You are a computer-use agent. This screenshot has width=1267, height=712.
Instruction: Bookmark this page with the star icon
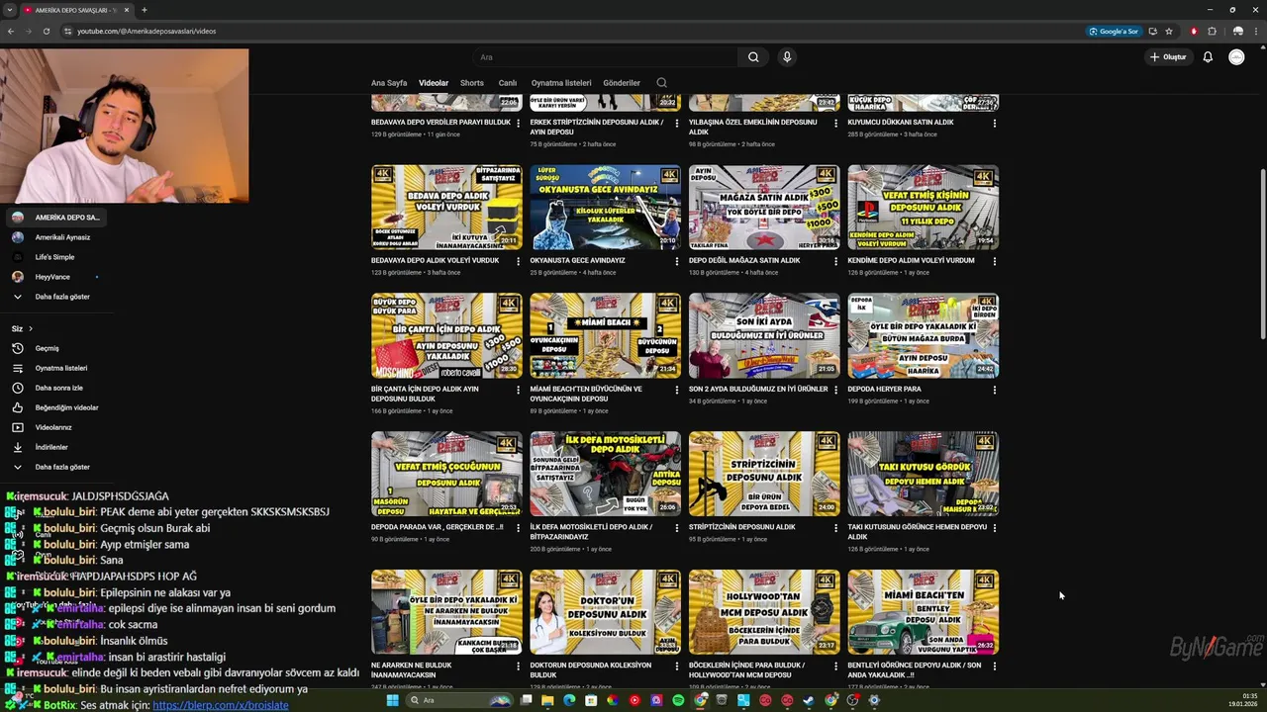click(x=1169, y=31)
